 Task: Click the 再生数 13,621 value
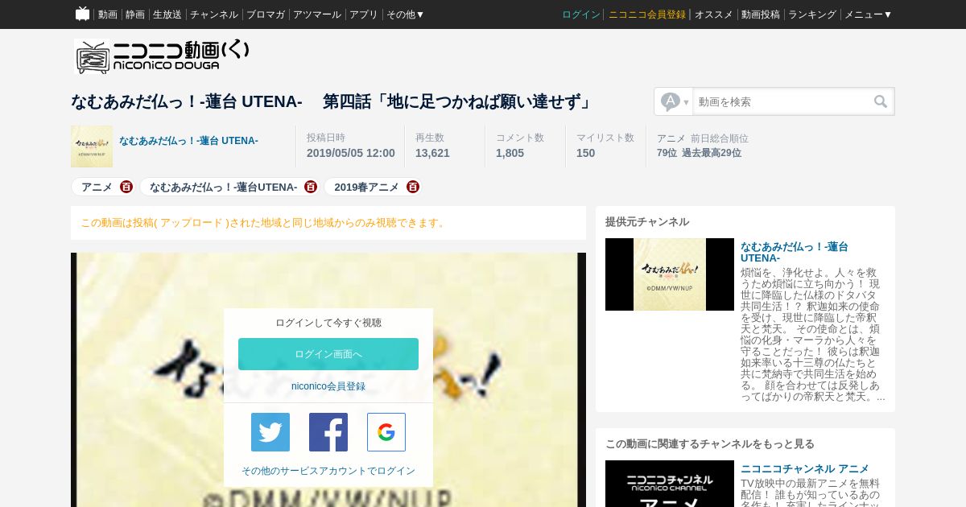(432, 153)
